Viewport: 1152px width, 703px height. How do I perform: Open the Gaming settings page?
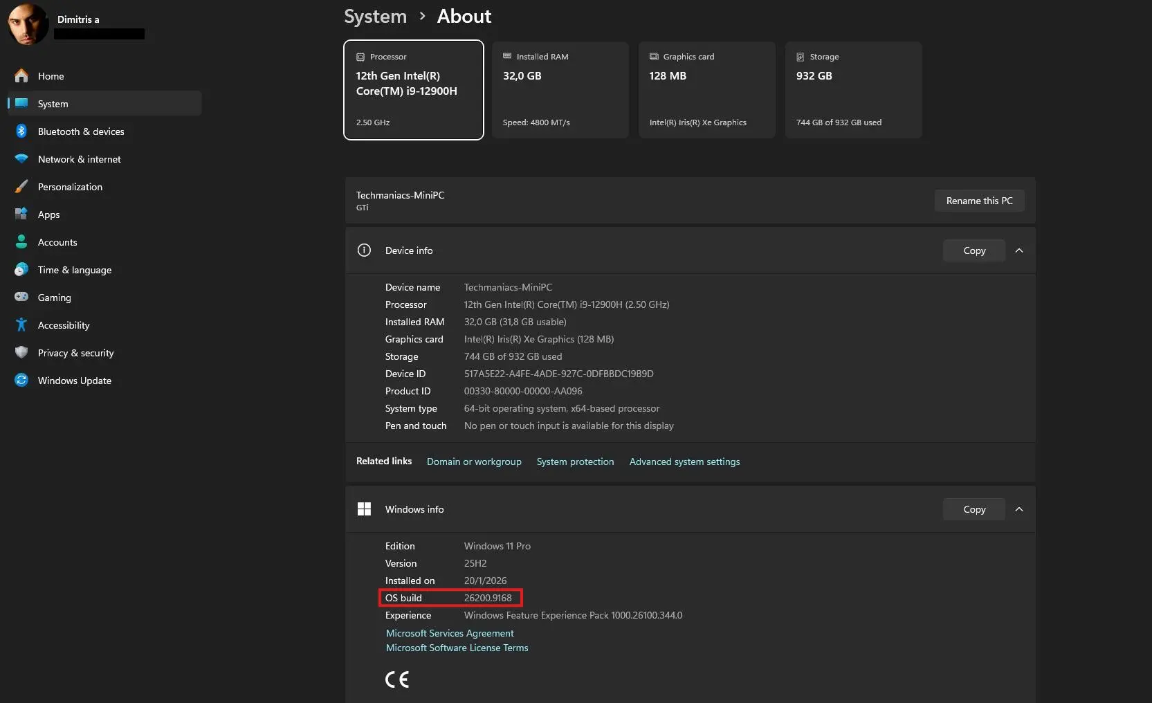(x=104, y=298)
